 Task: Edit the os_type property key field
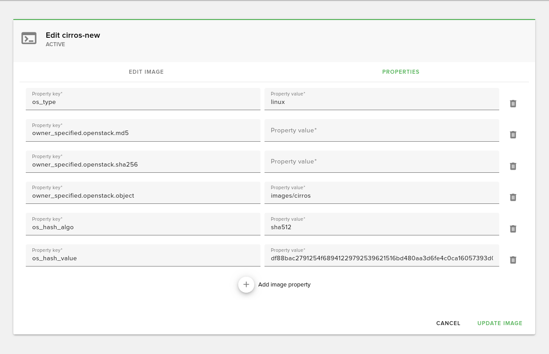coord(143,102)
